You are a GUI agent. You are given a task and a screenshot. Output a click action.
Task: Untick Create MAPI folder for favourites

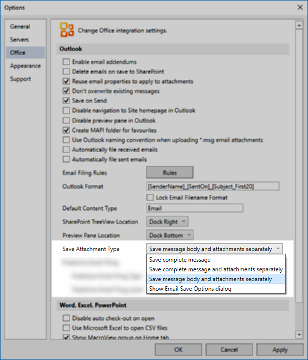[x=66, y=130]
